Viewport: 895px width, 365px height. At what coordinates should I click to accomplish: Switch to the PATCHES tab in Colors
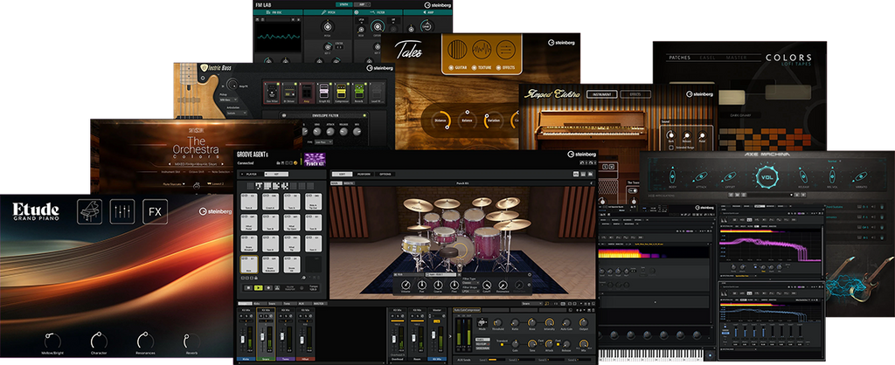[x=679, y=58]
